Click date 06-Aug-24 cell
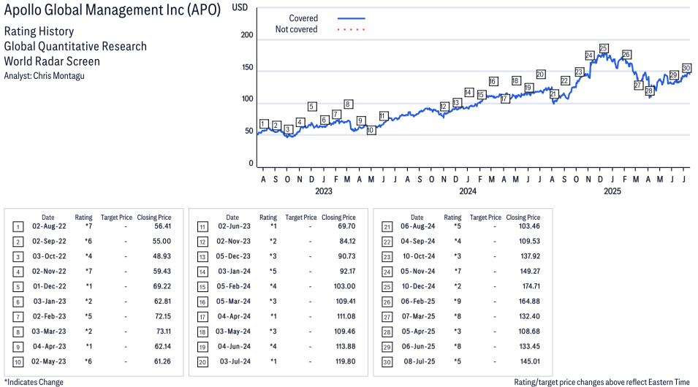Screen dimensions: 698x387 pyautogui.click(x=417, y=226)
